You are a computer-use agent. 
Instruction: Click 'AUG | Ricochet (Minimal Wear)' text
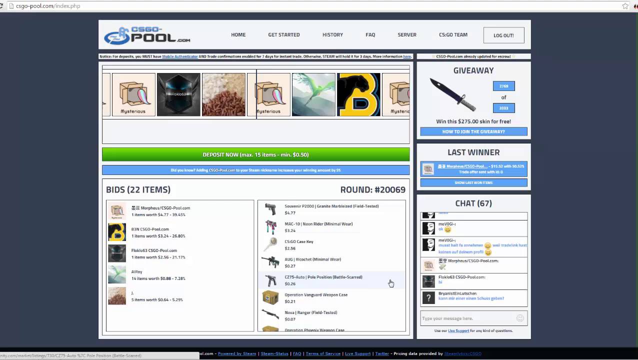click(312, 259)
